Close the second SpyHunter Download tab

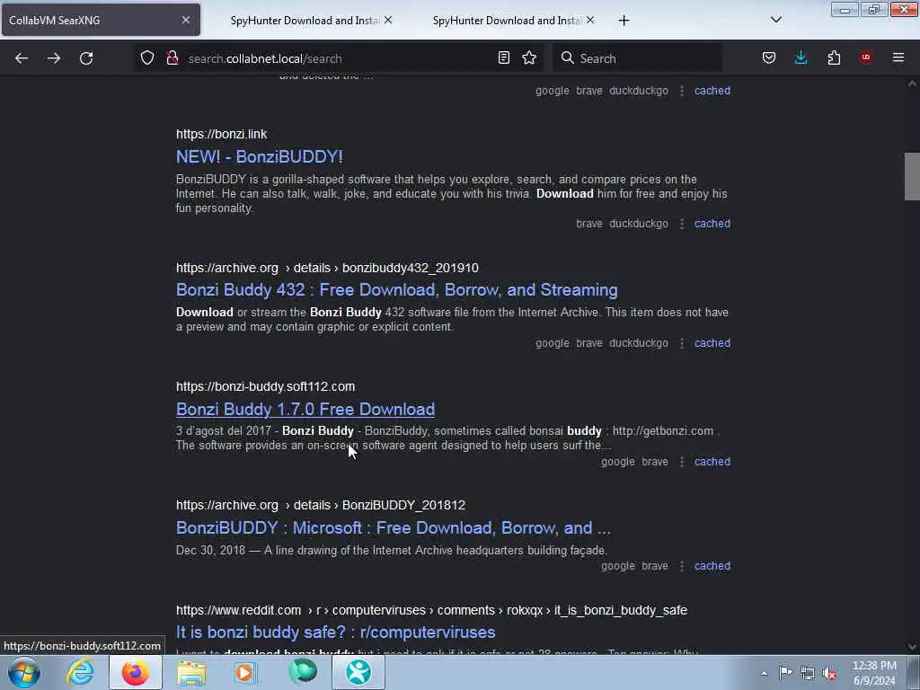(x=388, y=20)
